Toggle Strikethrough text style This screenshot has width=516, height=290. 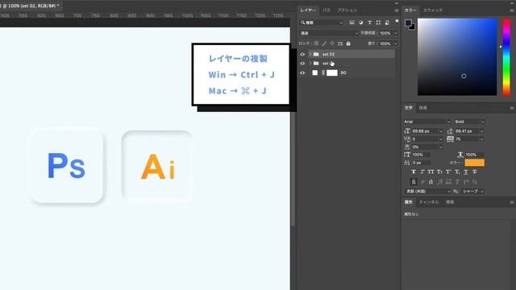coord(475,172)
